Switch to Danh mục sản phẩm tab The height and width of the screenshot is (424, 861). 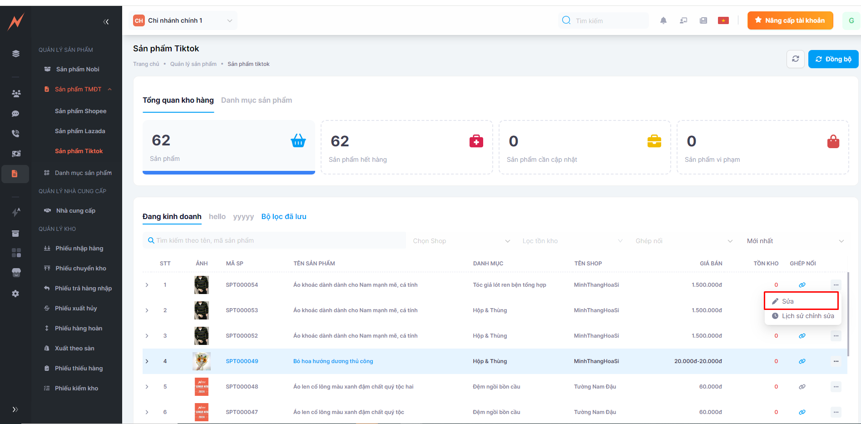coord(257,100)
